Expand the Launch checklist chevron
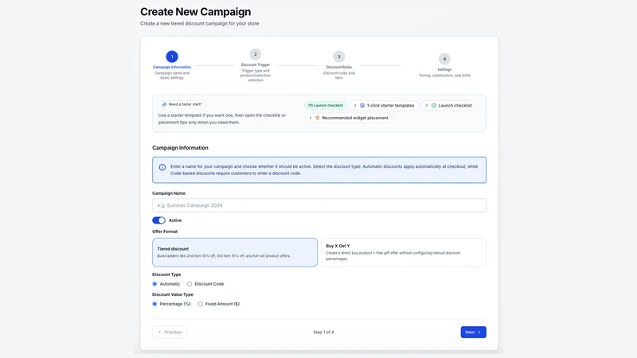The width and height of the screenshot is (637, 358). (x=427, y=106)
